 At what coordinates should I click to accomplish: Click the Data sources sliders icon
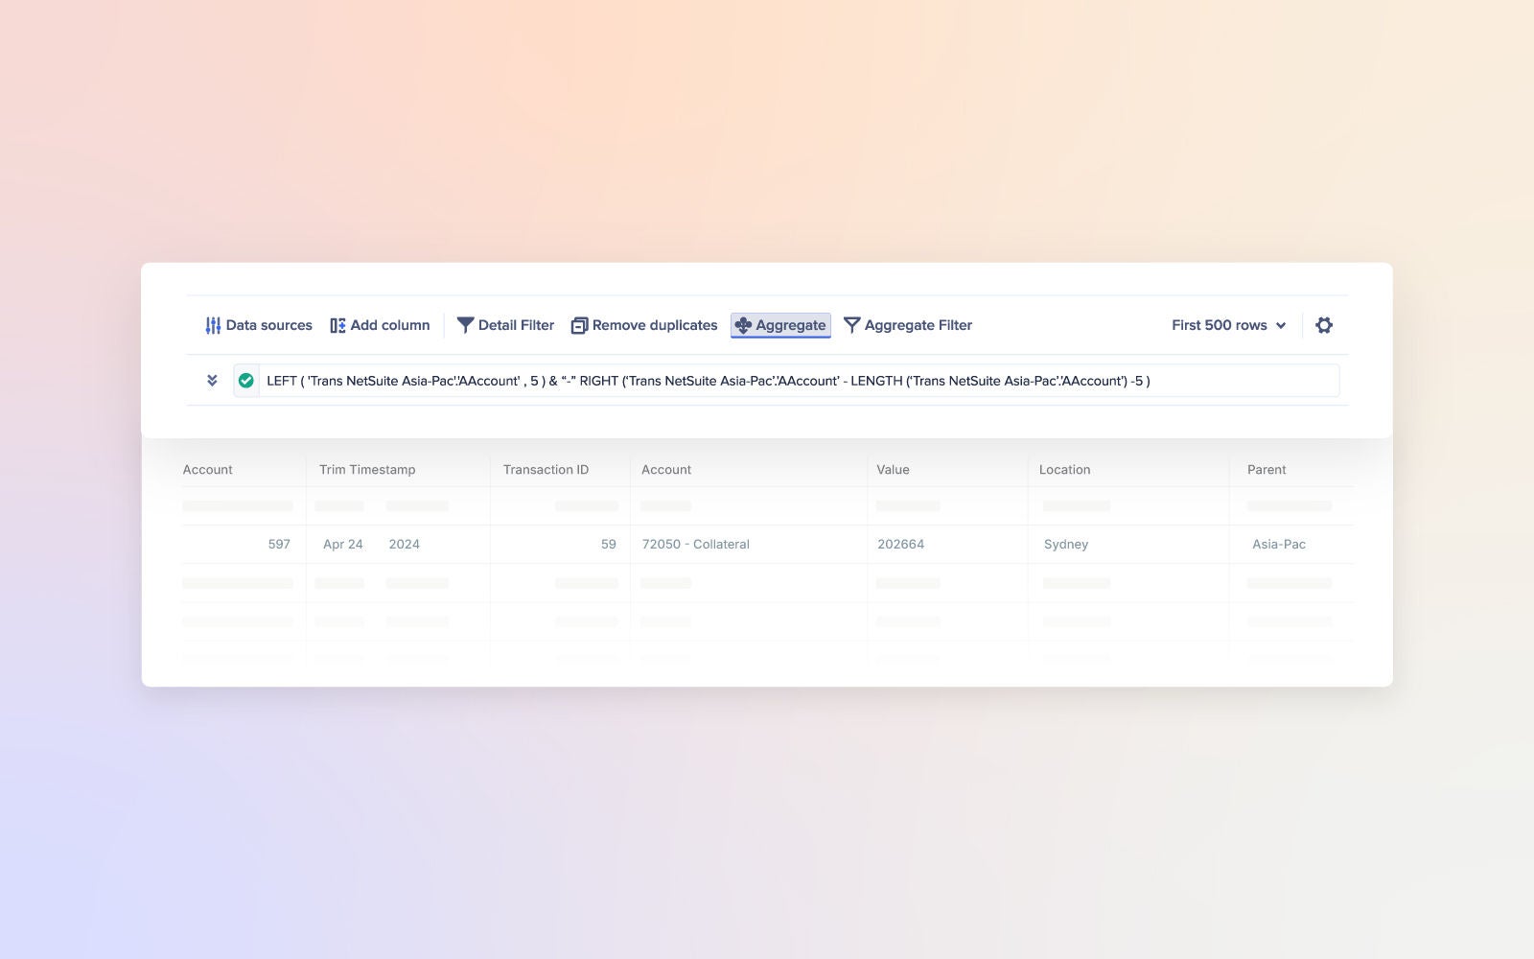(213, 325)
